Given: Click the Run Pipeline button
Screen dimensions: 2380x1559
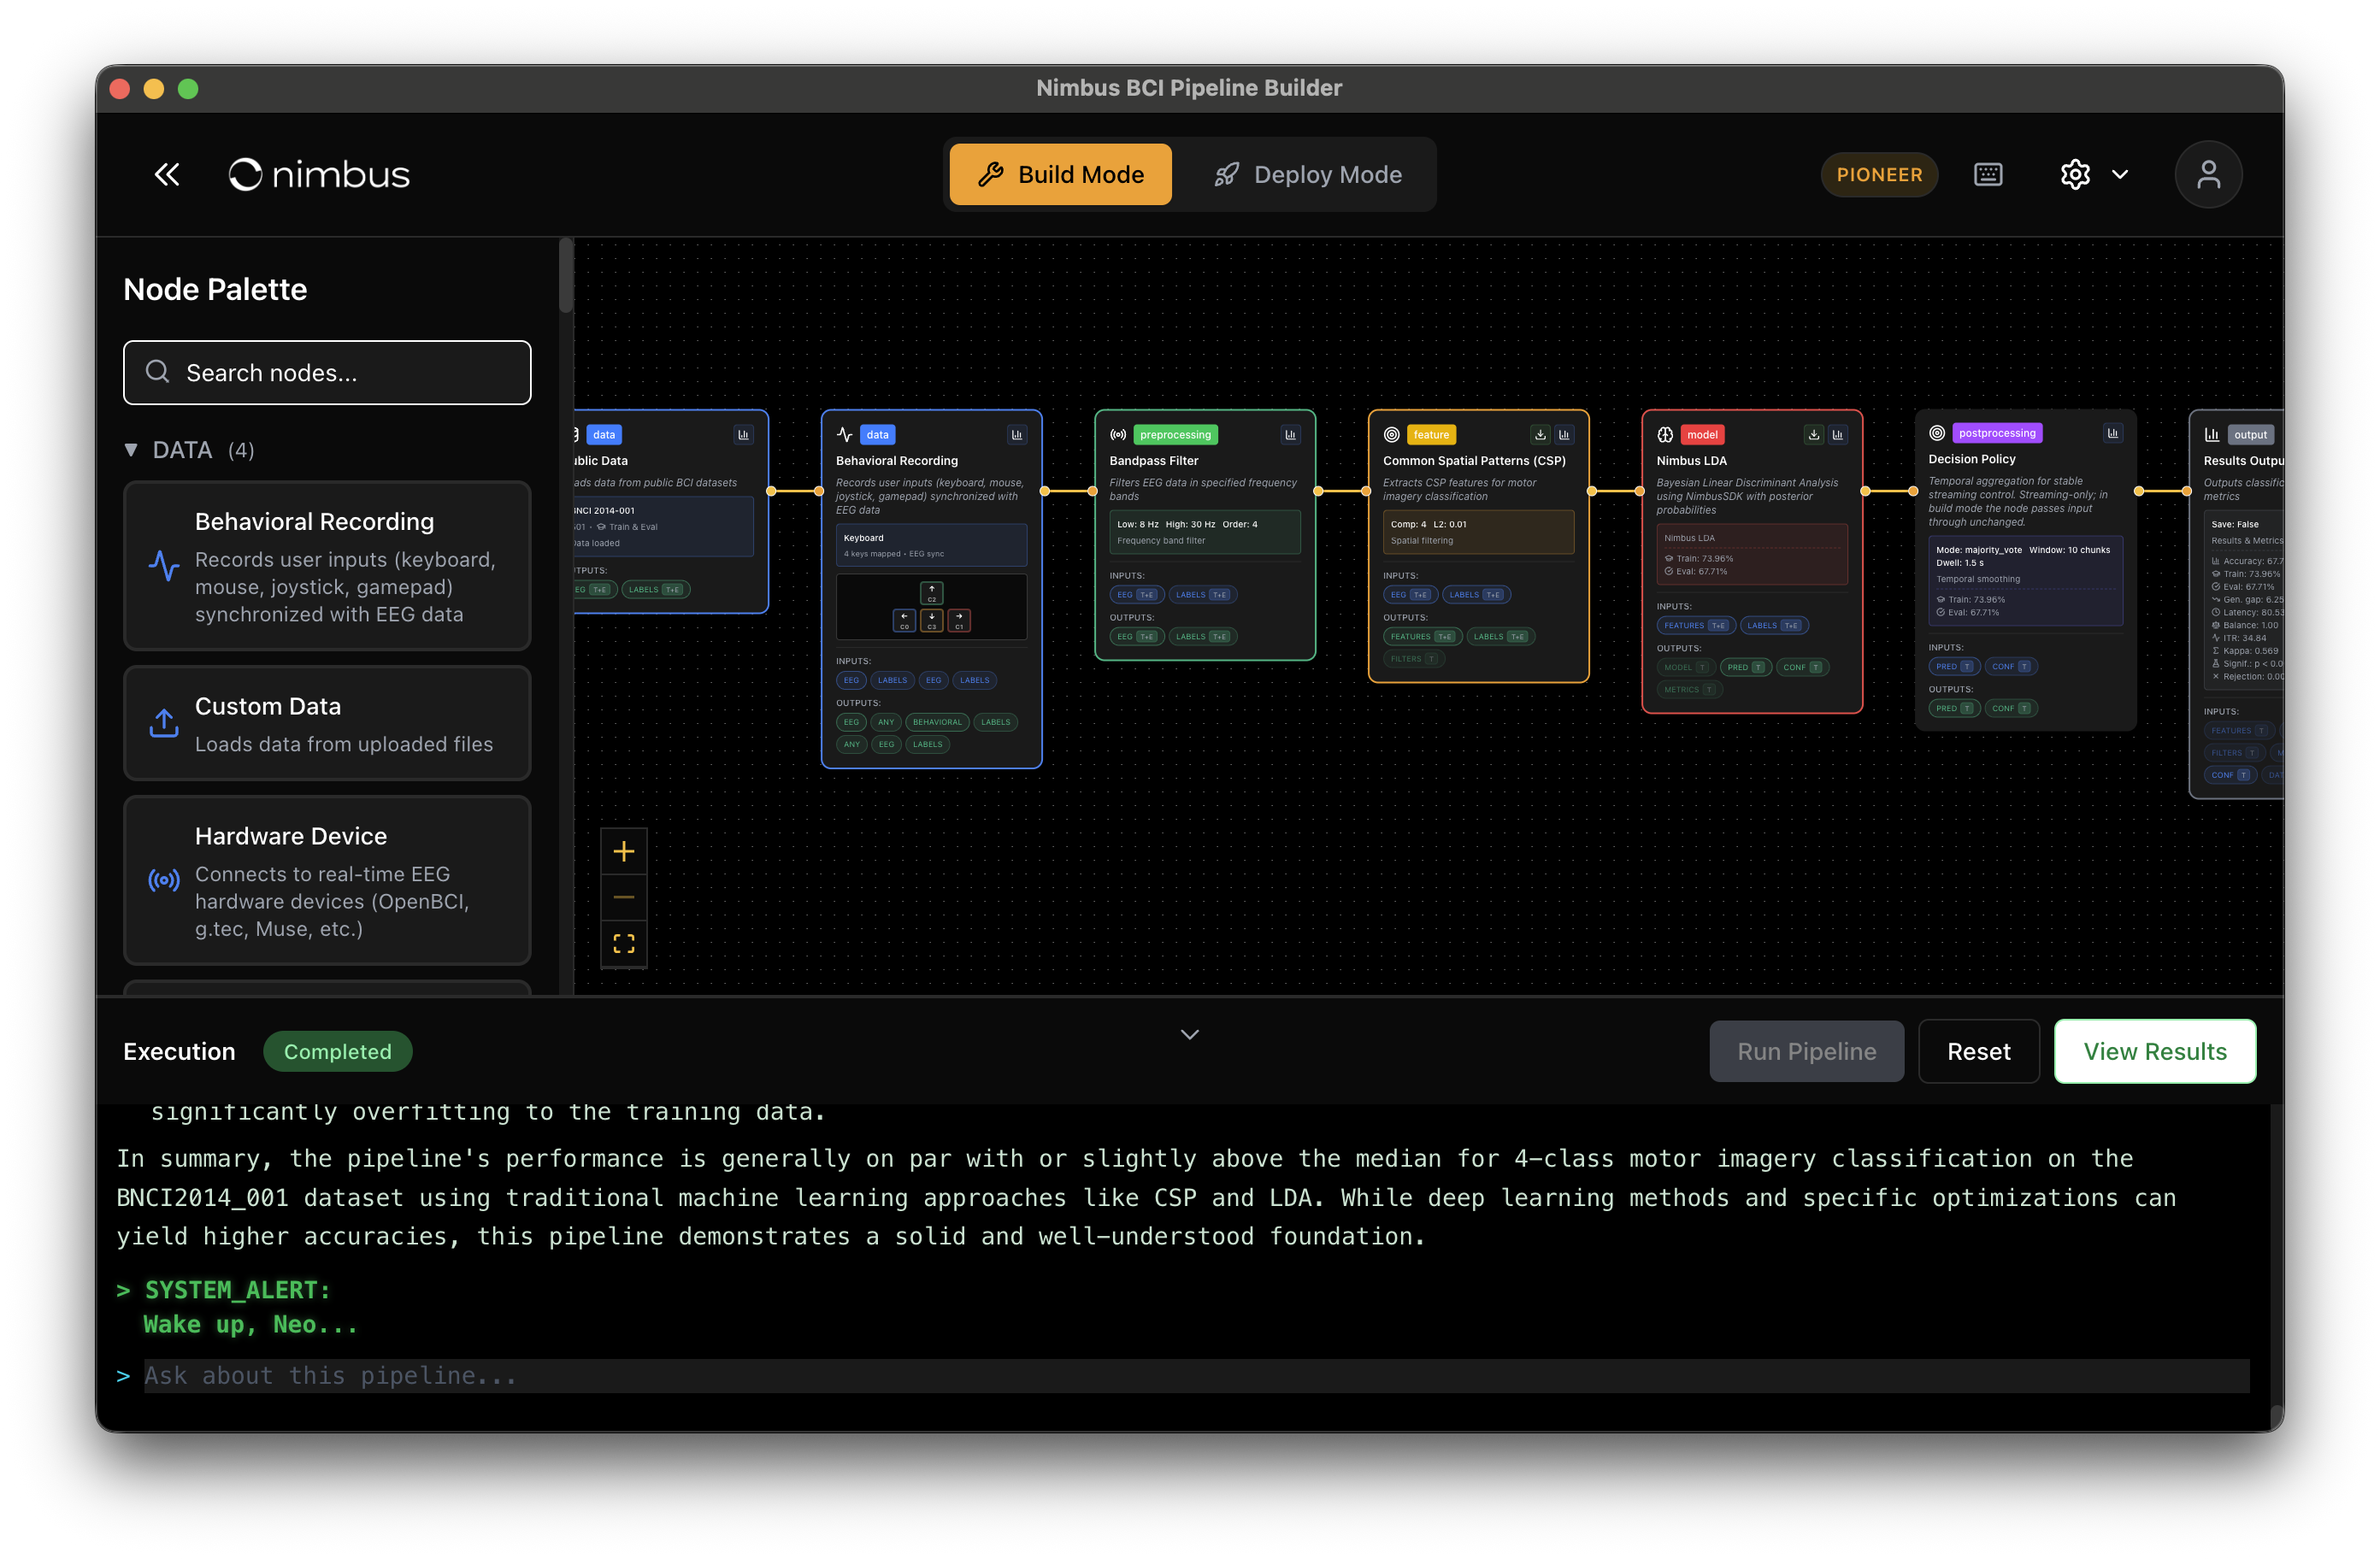Looking at the screenshot, I should (1806, 1051).
